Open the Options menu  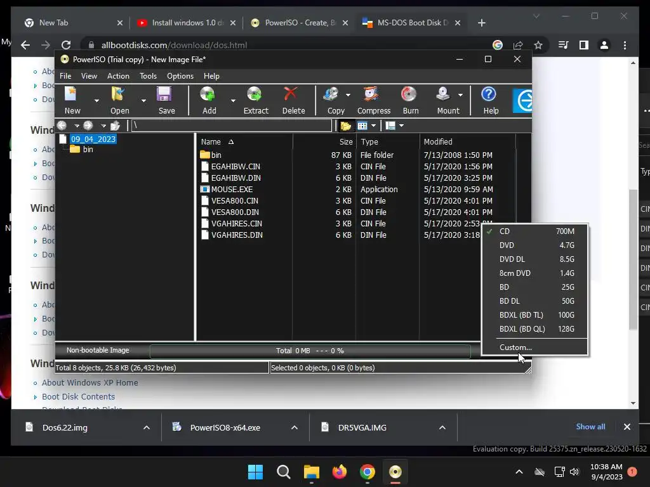(180, 76)
